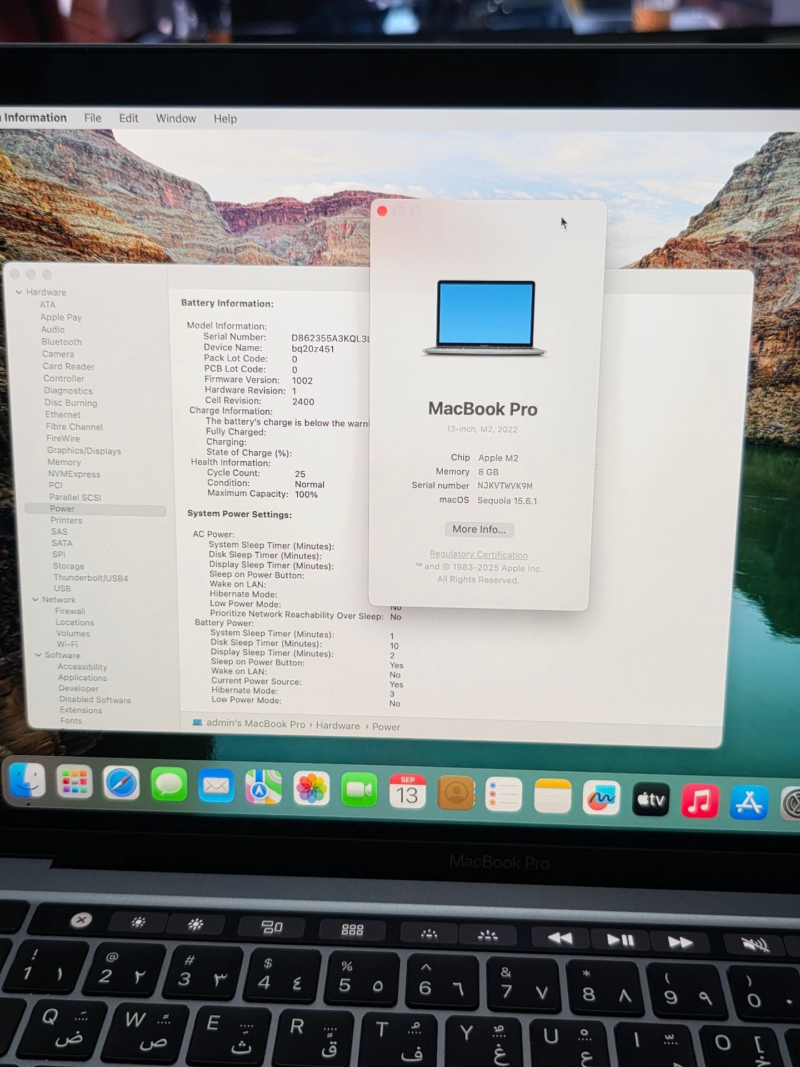
Task: Select Bluetooth in the sidebar
Action: pyautogui.click(x=62, y=342)
